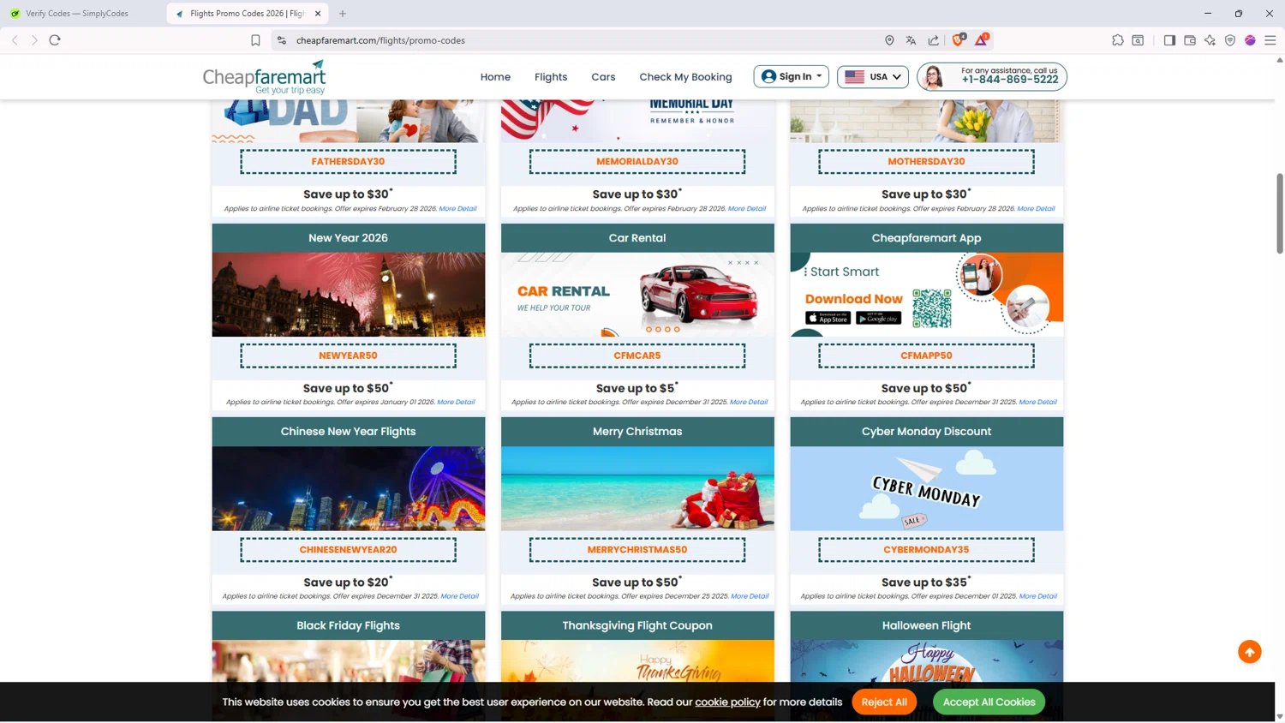
Task: Open Flights in site navigation
Action: pyautogui.click(x=551, y=77)
